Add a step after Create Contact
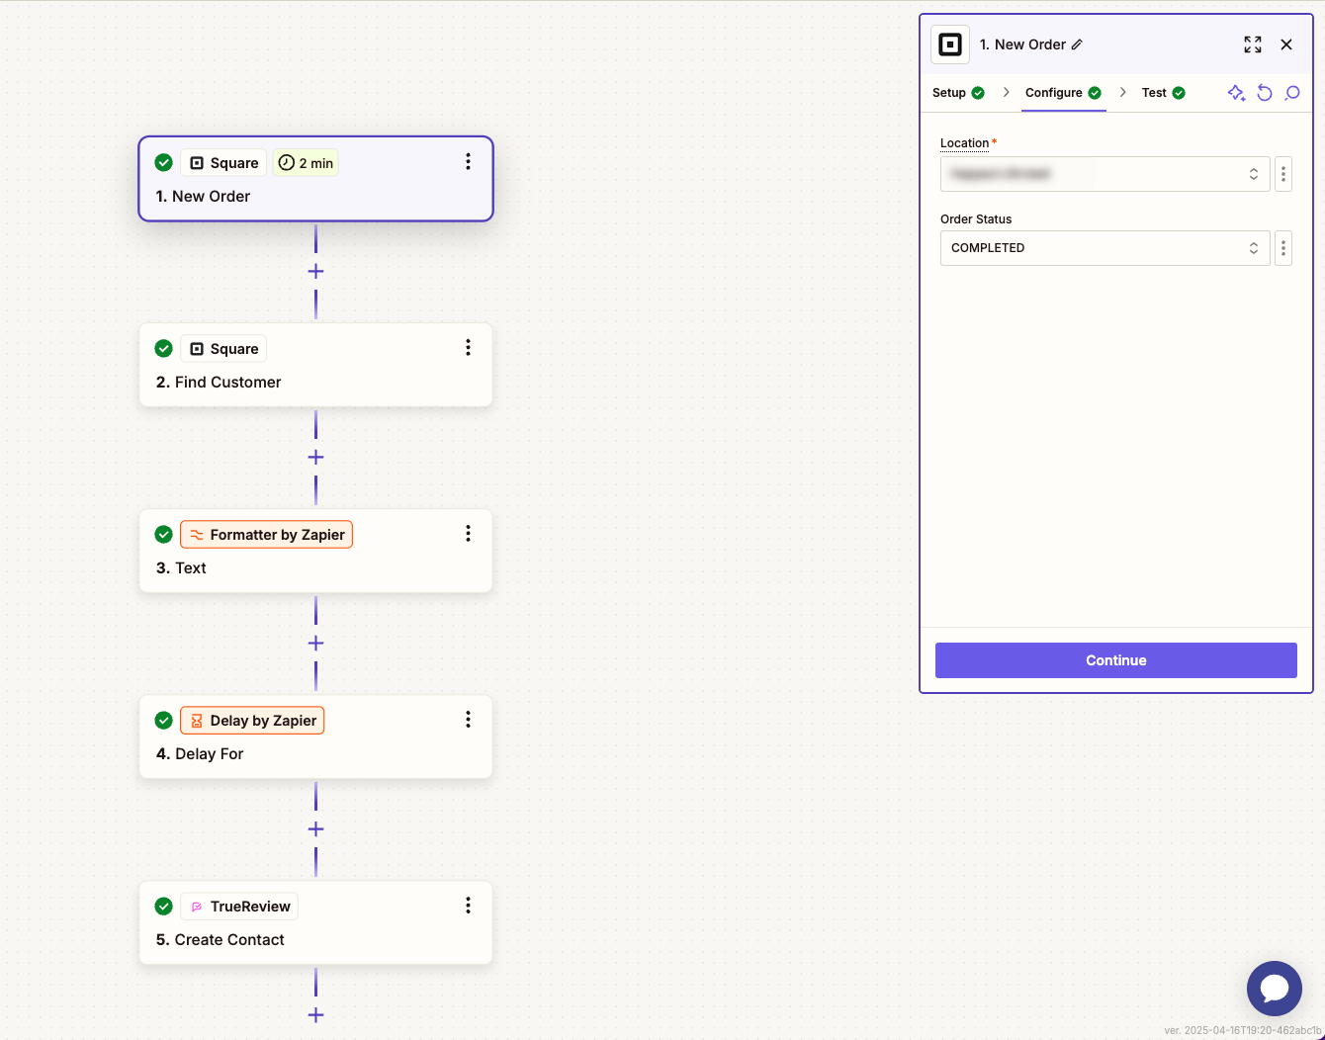The image size is (1325, 1040). click(x=315, y=1014)
